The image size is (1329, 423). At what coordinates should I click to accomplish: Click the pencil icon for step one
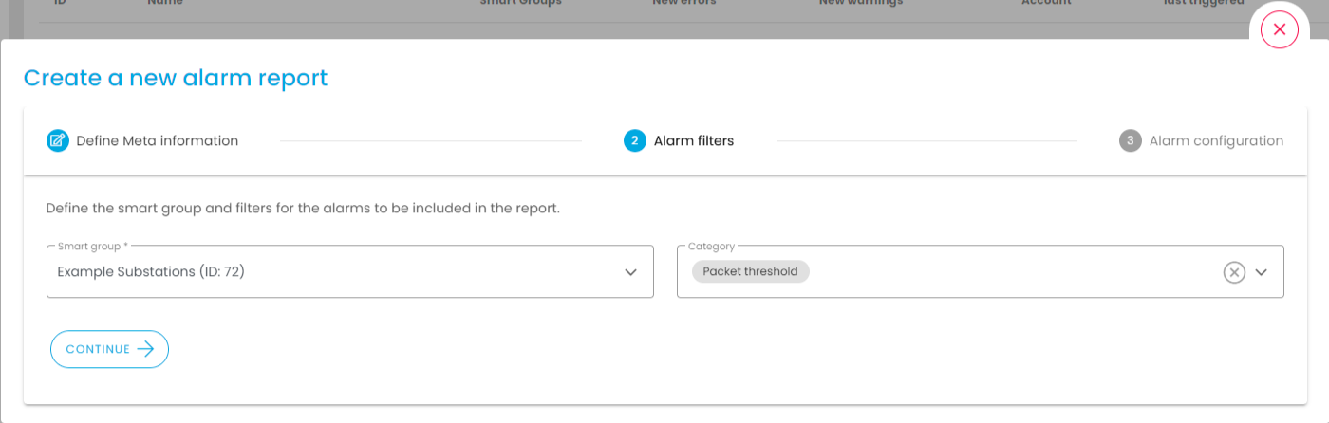tap(58, 140)
